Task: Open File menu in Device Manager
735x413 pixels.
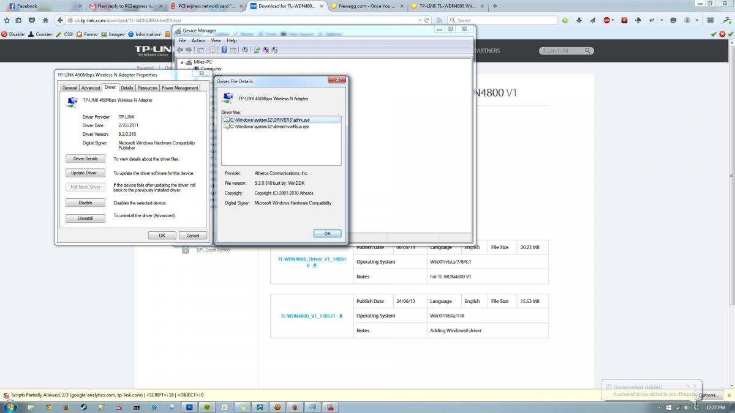Action: click(182, 40)
